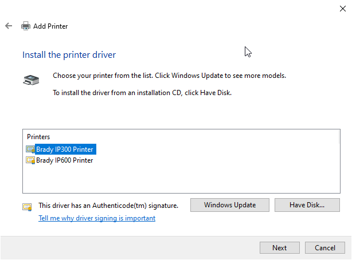Click the Install the printer driver heading

pos(69,55)
